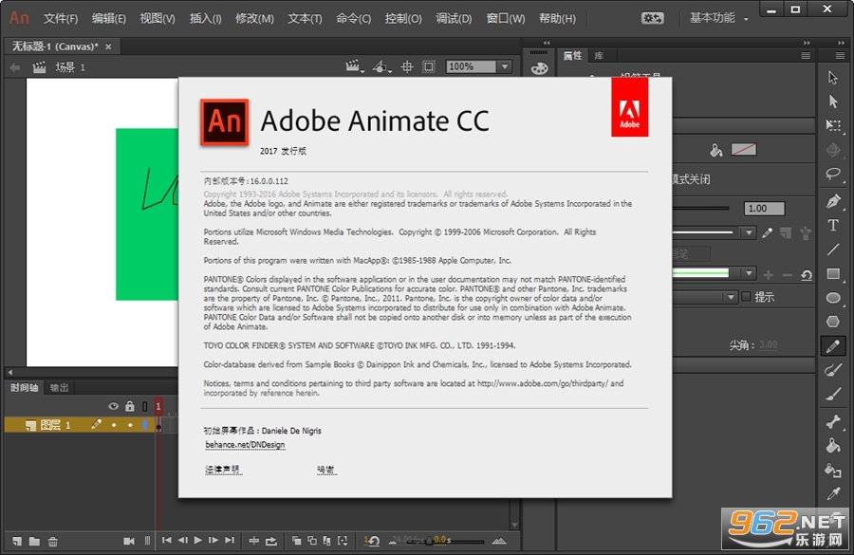854x555 pixels.
Task: Open the behance.net/DNDesign link
Action: 245,444
